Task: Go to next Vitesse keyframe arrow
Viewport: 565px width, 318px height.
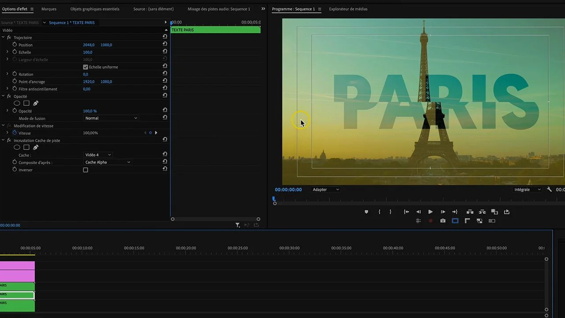Action: [x=156, y=132]
